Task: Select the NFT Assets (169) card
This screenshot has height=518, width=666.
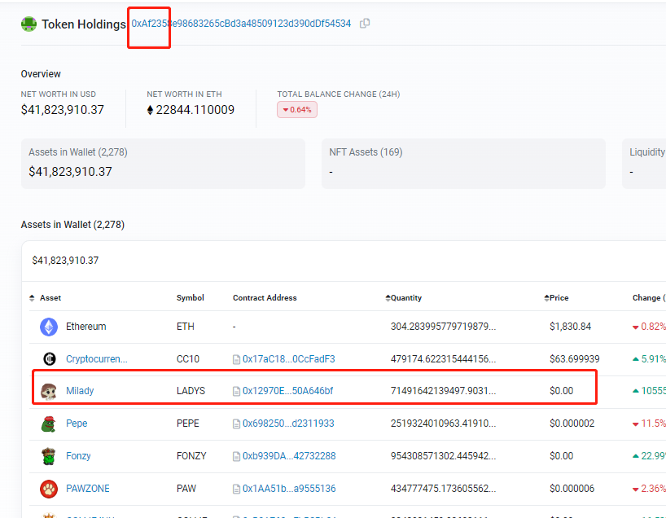Action: 462,163
